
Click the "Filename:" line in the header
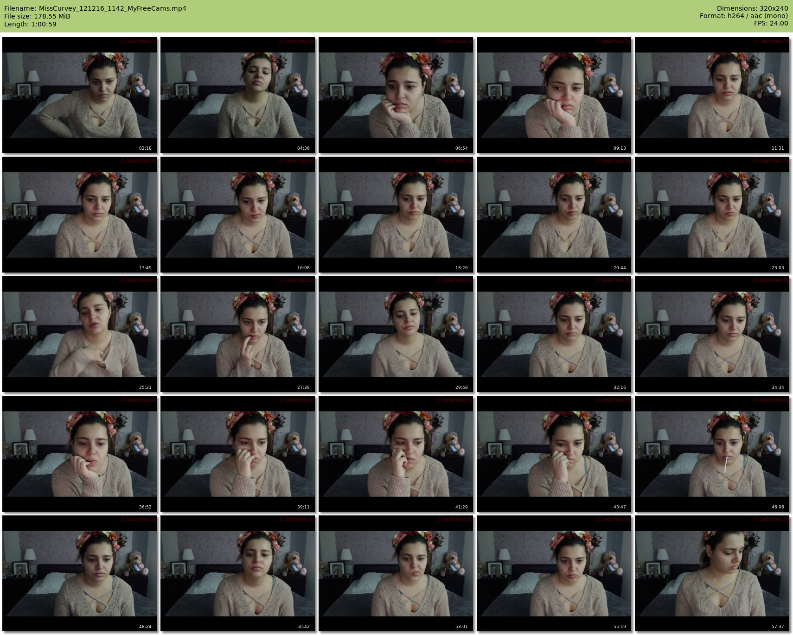point(95,8)
